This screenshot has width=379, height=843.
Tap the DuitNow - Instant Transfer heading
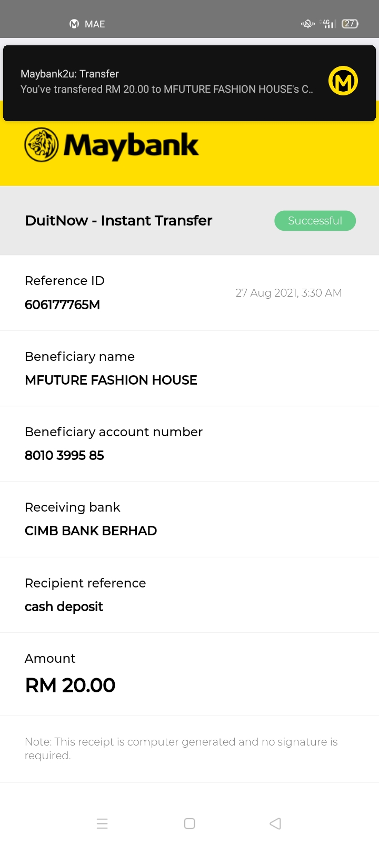coord(118,220)
